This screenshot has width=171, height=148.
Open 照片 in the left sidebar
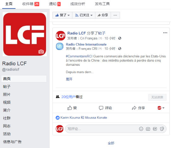click(7, 95)
